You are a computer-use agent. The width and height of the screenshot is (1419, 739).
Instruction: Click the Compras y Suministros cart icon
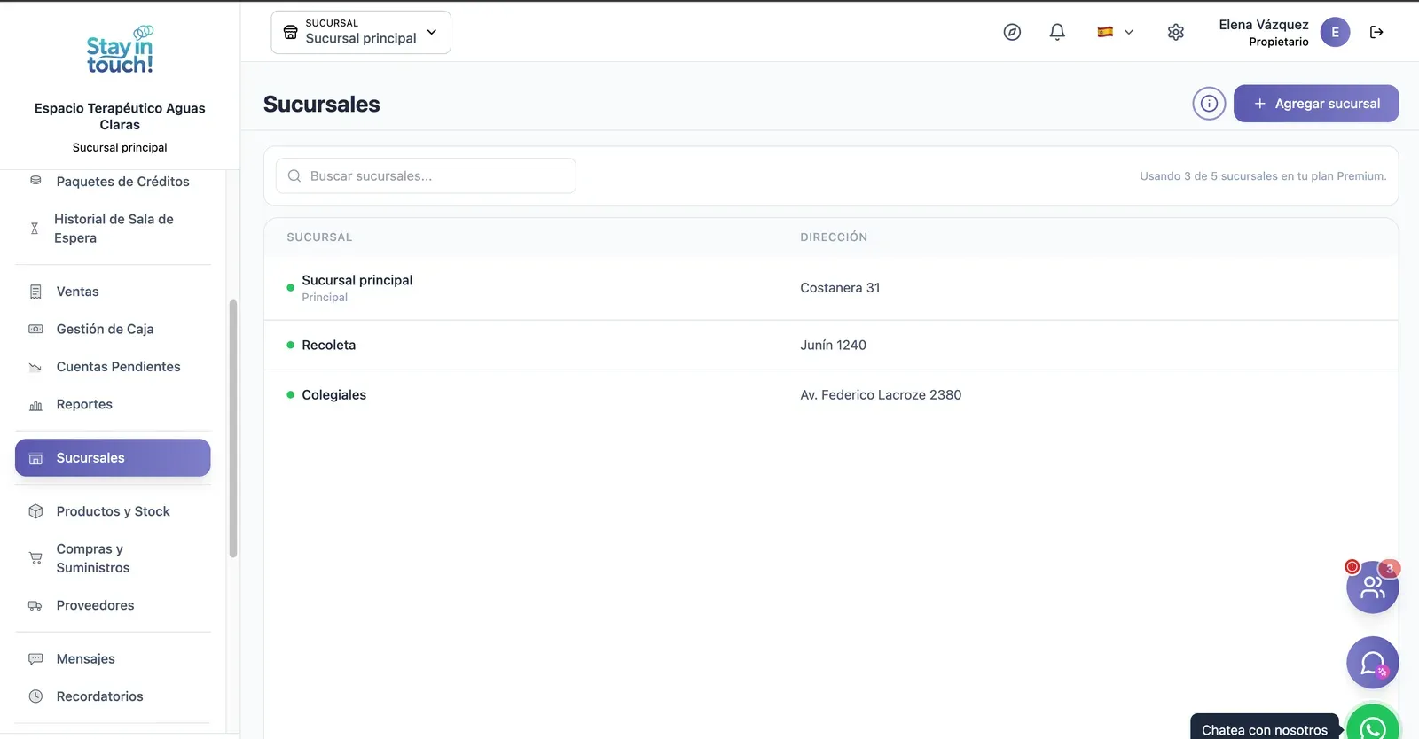35,558
